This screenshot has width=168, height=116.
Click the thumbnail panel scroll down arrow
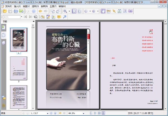tap(33, 108)
